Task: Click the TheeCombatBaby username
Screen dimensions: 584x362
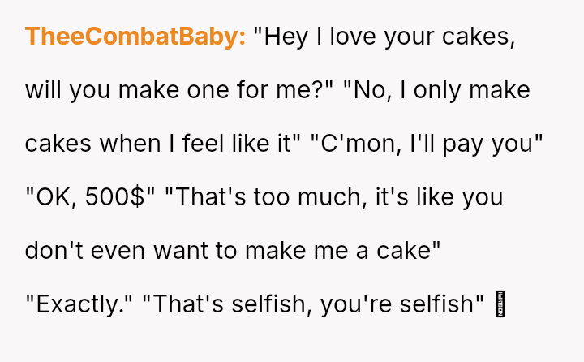Action: [135, 37]
